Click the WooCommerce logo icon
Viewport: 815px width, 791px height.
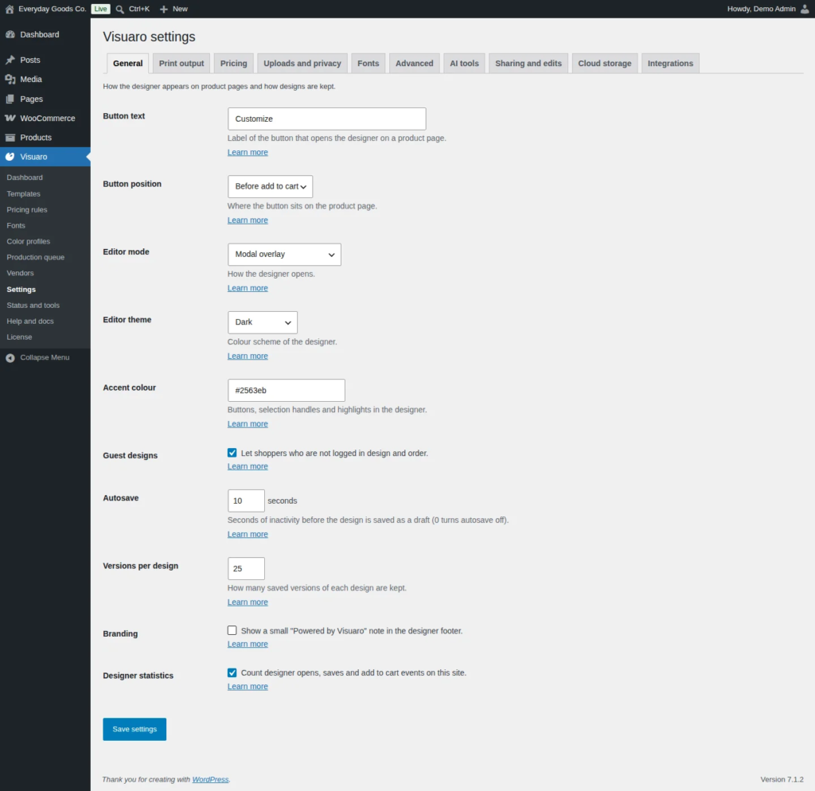tap(10, 118)
